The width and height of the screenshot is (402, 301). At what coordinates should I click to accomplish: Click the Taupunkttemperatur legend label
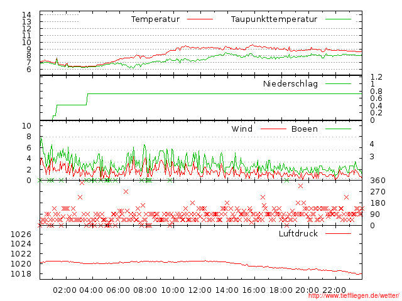click(274, 19)
